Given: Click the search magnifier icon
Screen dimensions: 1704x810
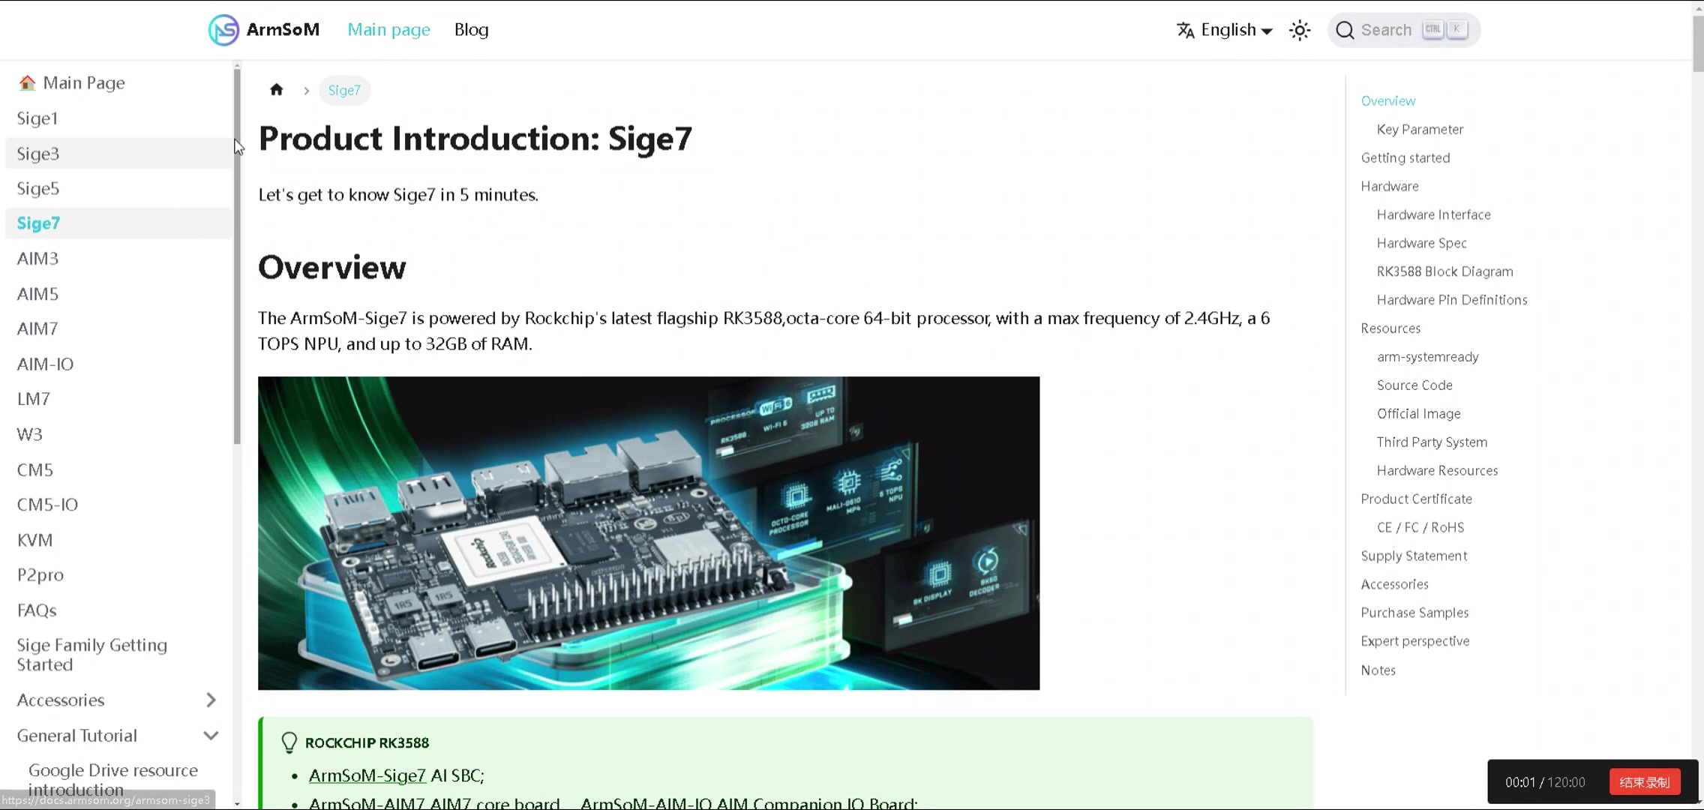Looking at the screenshot, I should pyautogui.click(x=1345, y=30).
